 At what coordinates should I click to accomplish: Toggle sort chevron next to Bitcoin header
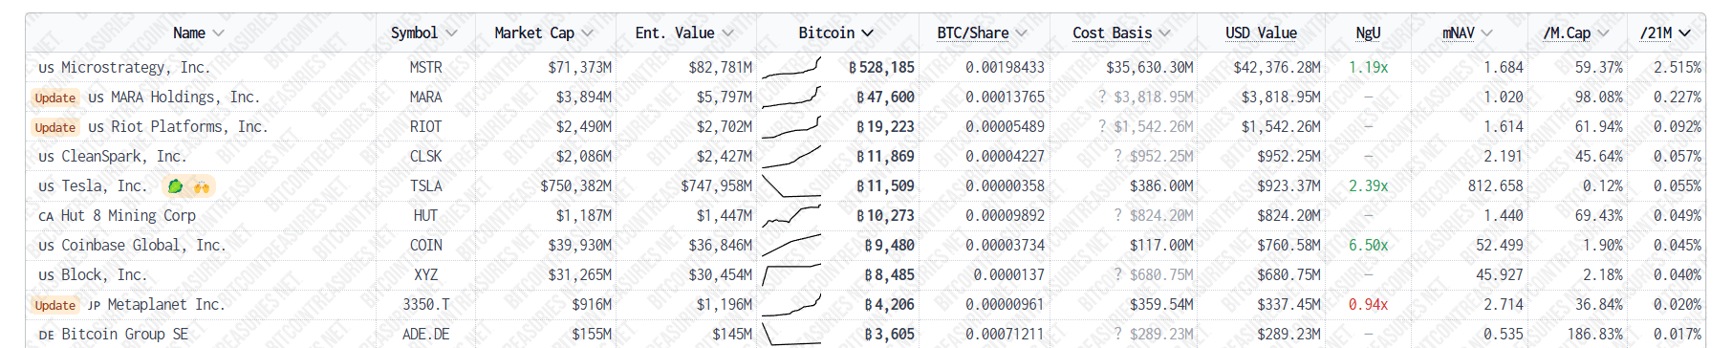867,33
